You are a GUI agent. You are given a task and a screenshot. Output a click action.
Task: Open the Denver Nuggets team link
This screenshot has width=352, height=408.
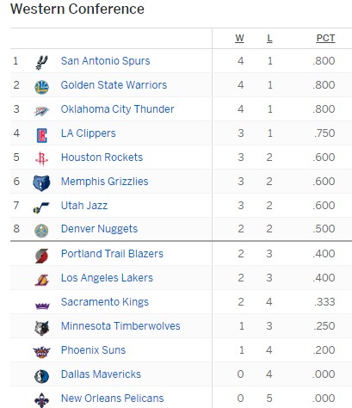pyautogui.click(x=99, y=229)
